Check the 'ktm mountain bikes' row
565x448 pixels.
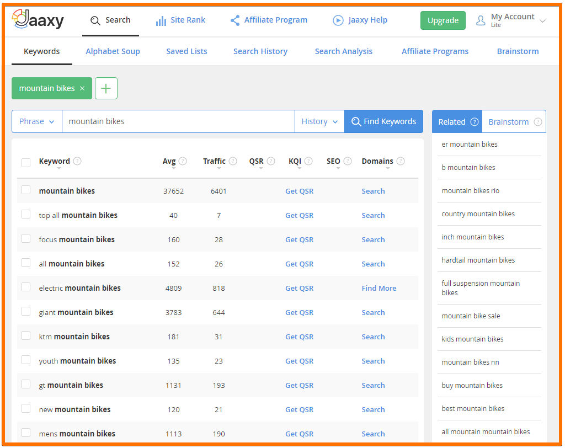pos(26,335)
